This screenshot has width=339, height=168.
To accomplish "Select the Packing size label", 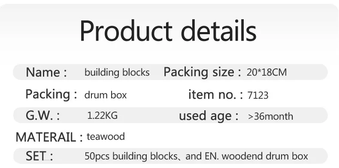I will [x=202, y=72].
